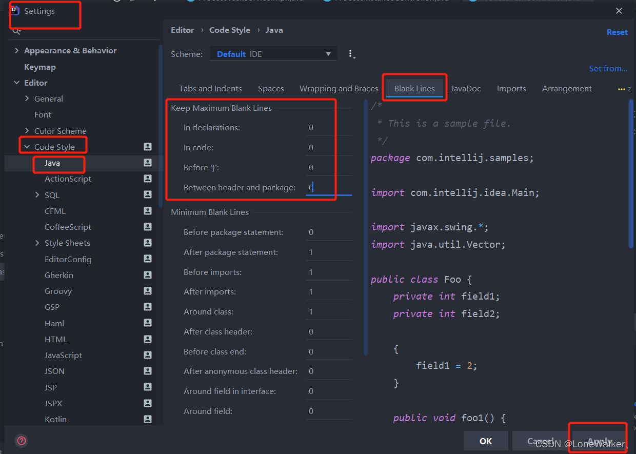
Task: Open the Scheme dropdown
Action: coord(328,53)
